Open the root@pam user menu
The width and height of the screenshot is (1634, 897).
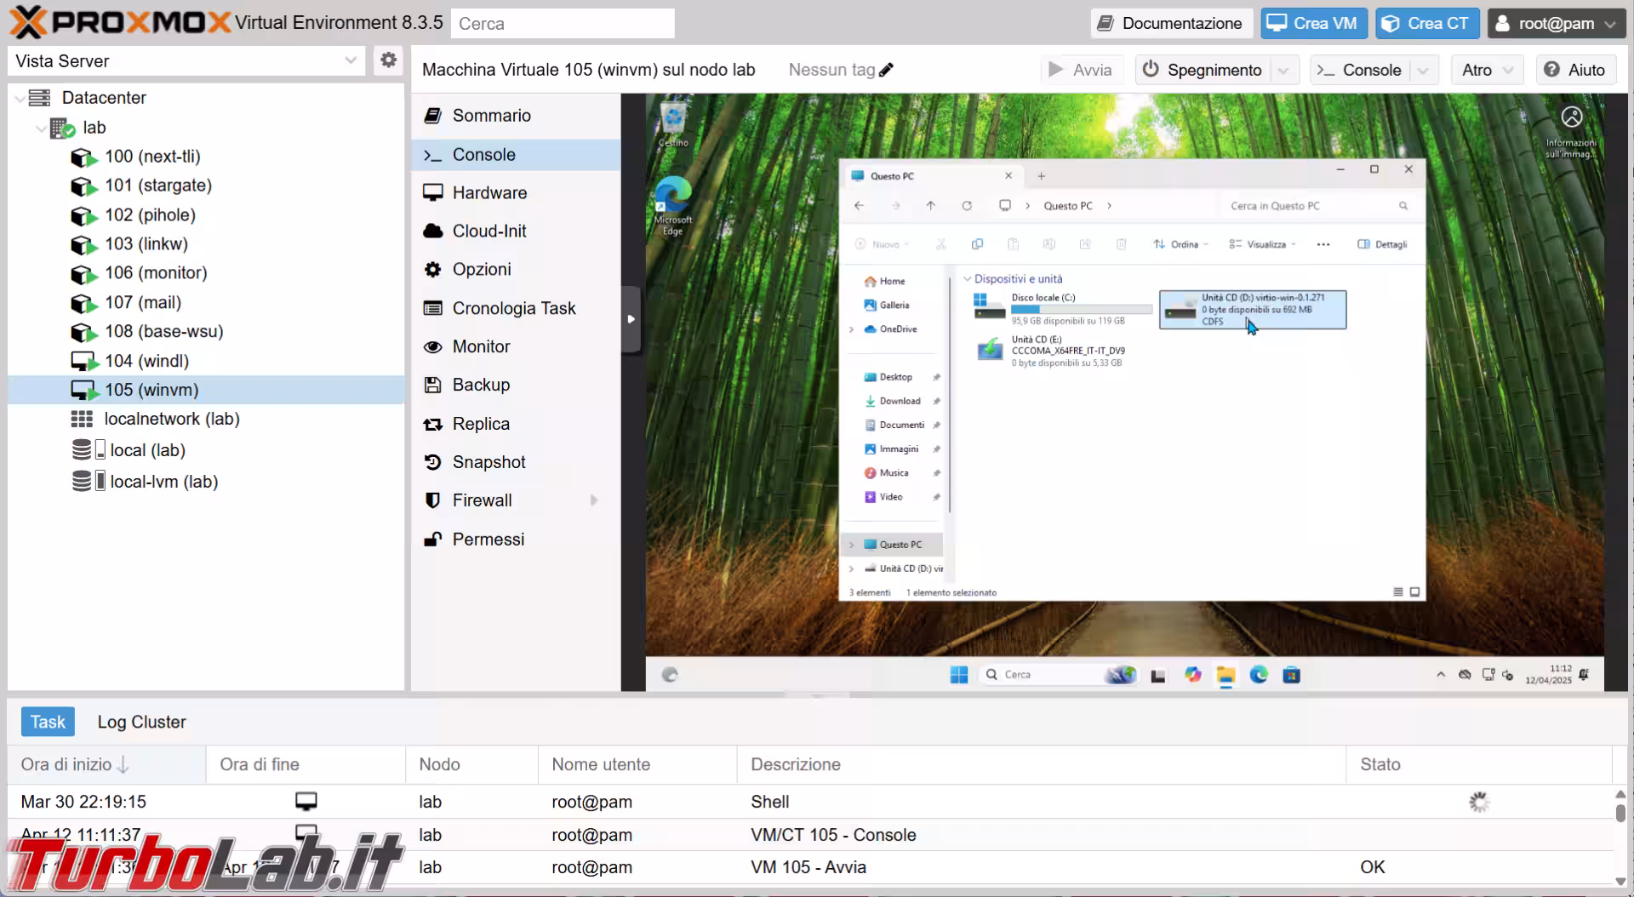(1555, 23)
